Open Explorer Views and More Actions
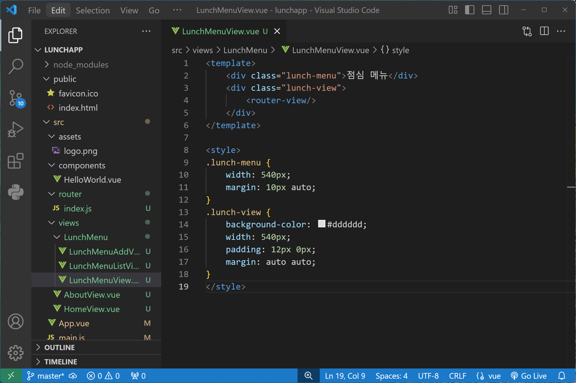 (x=146, y=31)
